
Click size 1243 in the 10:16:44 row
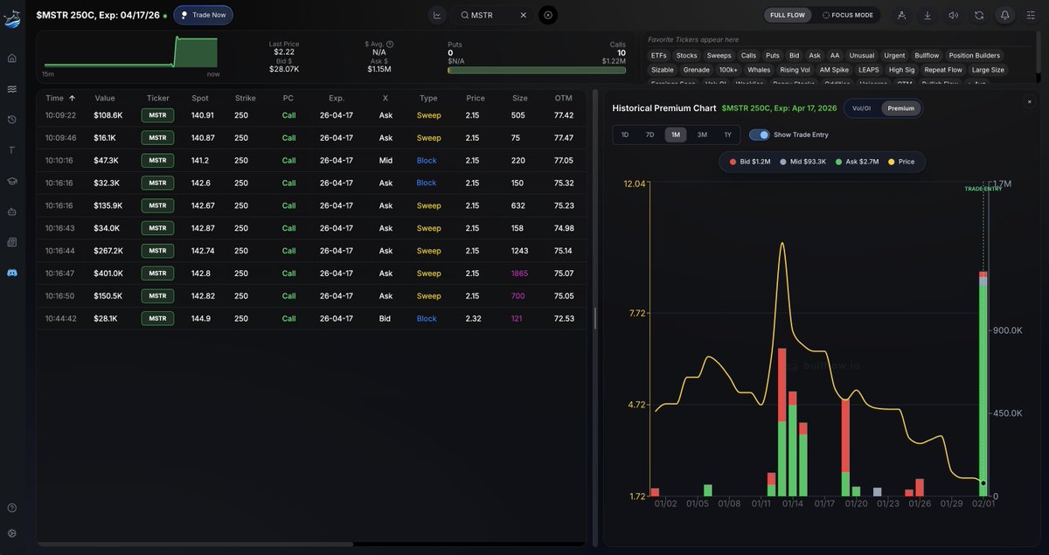(x=520, y=251)
